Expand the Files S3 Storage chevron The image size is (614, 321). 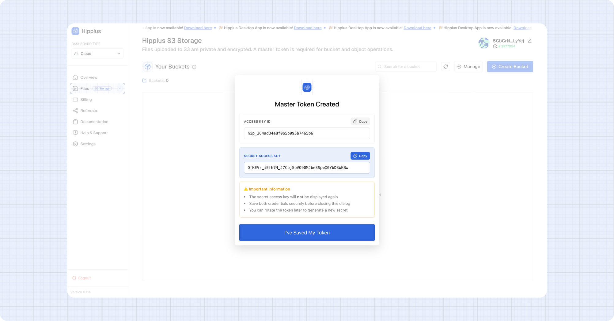click(119, 88)
